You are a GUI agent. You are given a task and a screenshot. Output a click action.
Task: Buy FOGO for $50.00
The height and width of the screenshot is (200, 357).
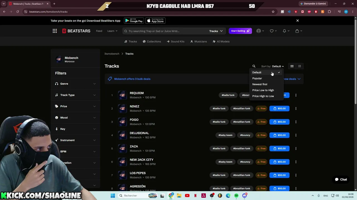point(279,122)
